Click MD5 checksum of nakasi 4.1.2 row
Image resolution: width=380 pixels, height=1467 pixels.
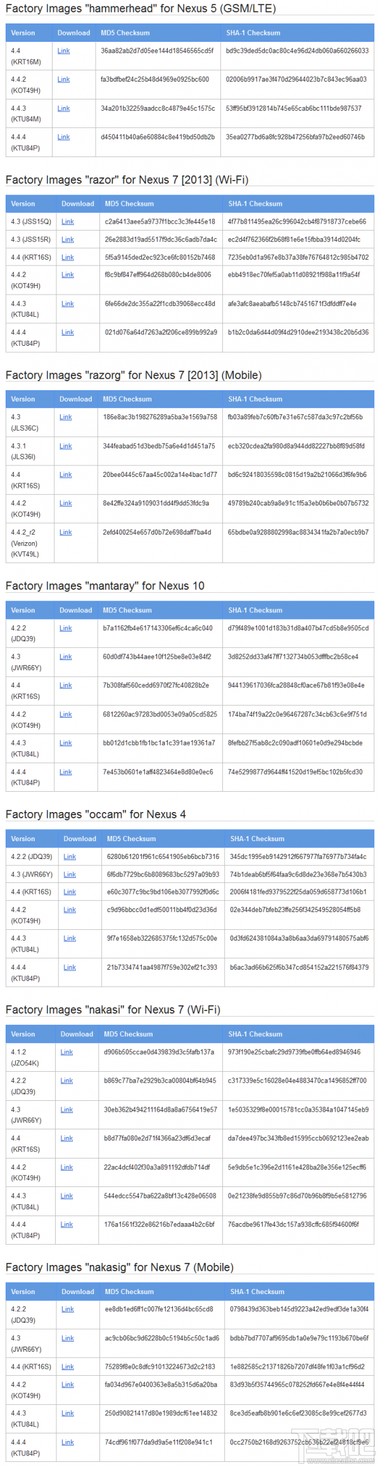159,1051
